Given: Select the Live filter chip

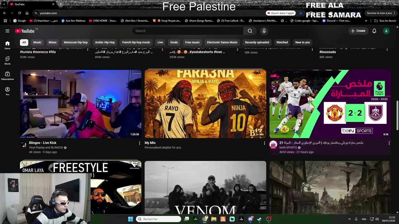Looking at the screenshot, I should (x=160, y=42).
